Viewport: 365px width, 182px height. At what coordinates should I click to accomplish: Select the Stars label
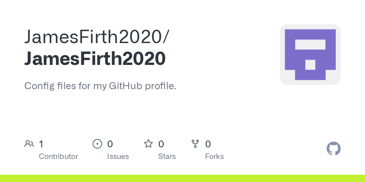[x=167, y=157]
